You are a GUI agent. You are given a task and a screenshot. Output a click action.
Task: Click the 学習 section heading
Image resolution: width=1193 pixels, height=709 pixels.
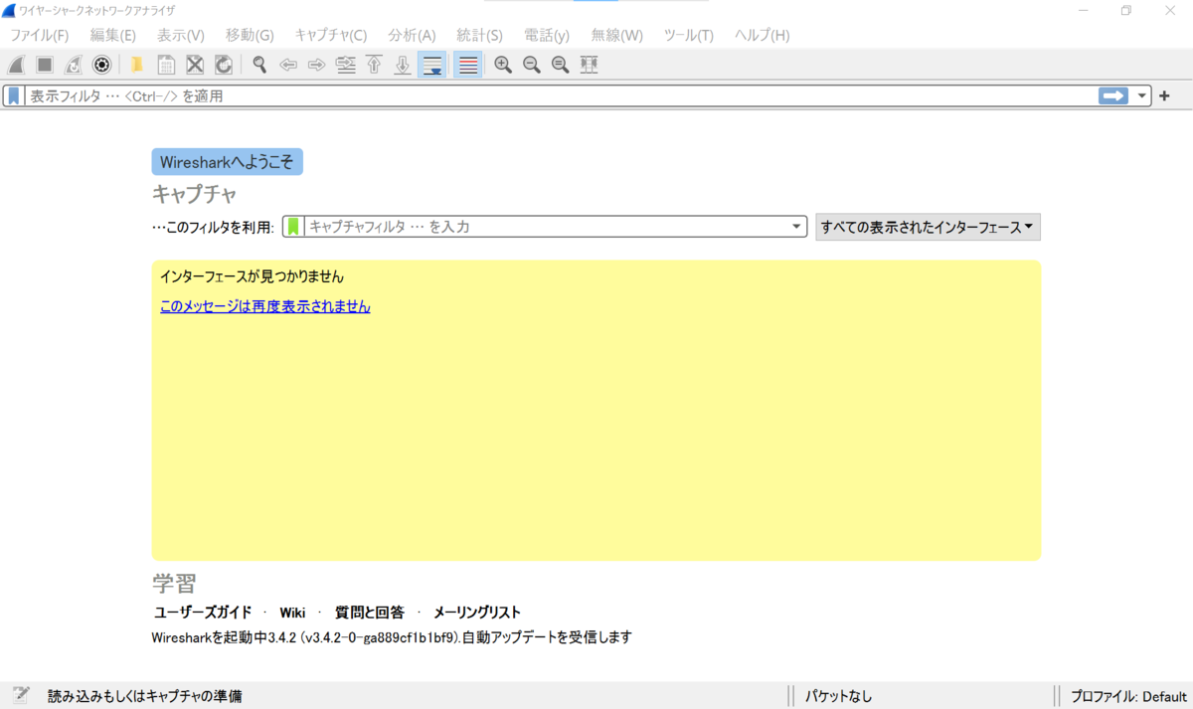[x=174, y=583]
